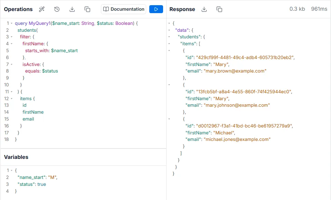This screenshot has width=331, height=200.
Task: Click the mary.brown@example.com email in the response
Action: (235, 71)
